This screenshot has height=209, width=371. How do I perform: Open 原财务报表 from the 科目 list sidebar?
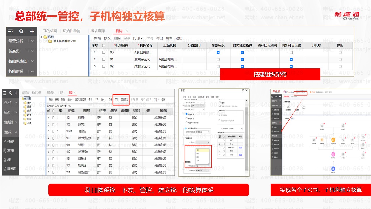[9, 169]
